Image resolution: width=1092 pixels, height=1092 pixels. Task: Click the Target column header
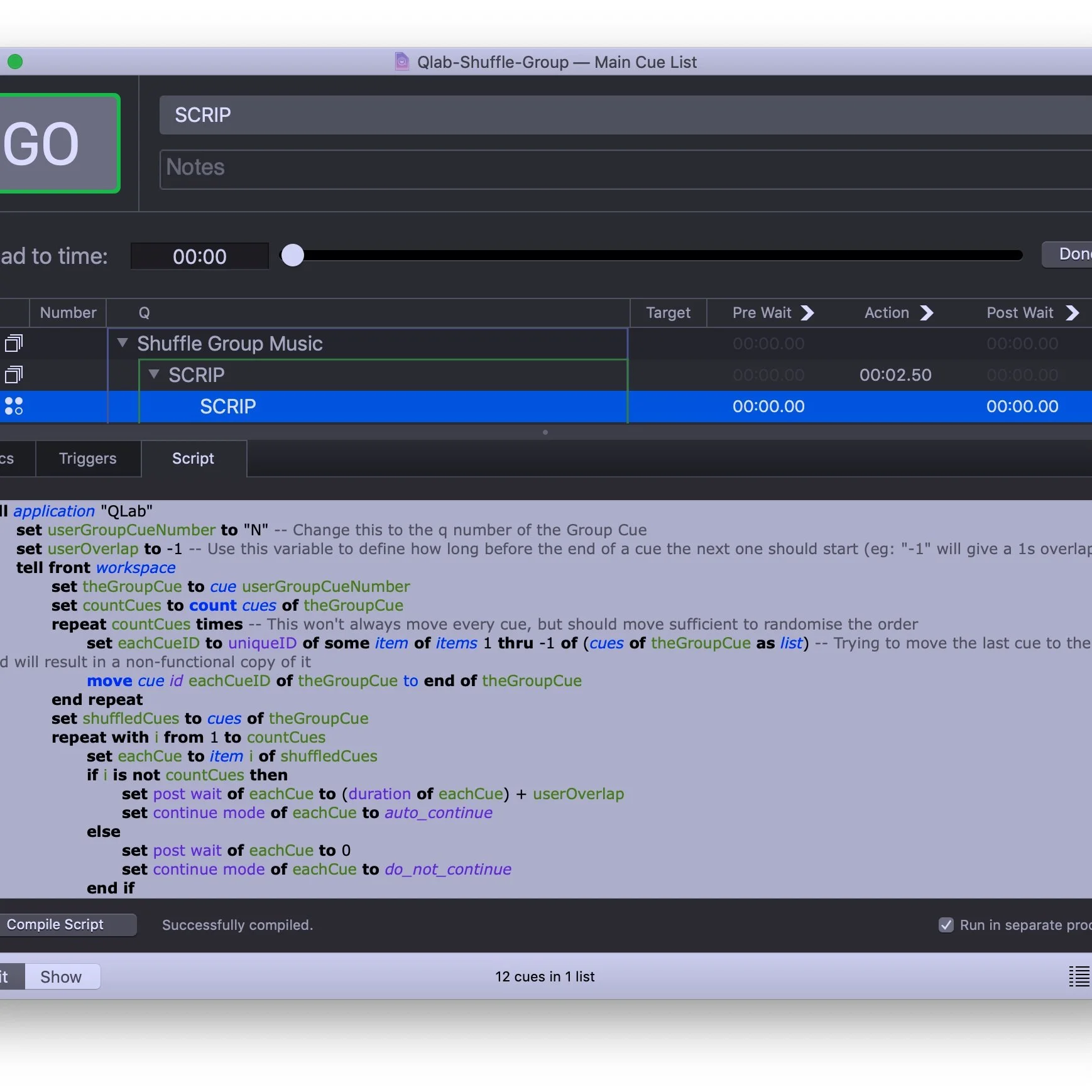(x=669, y=313)
